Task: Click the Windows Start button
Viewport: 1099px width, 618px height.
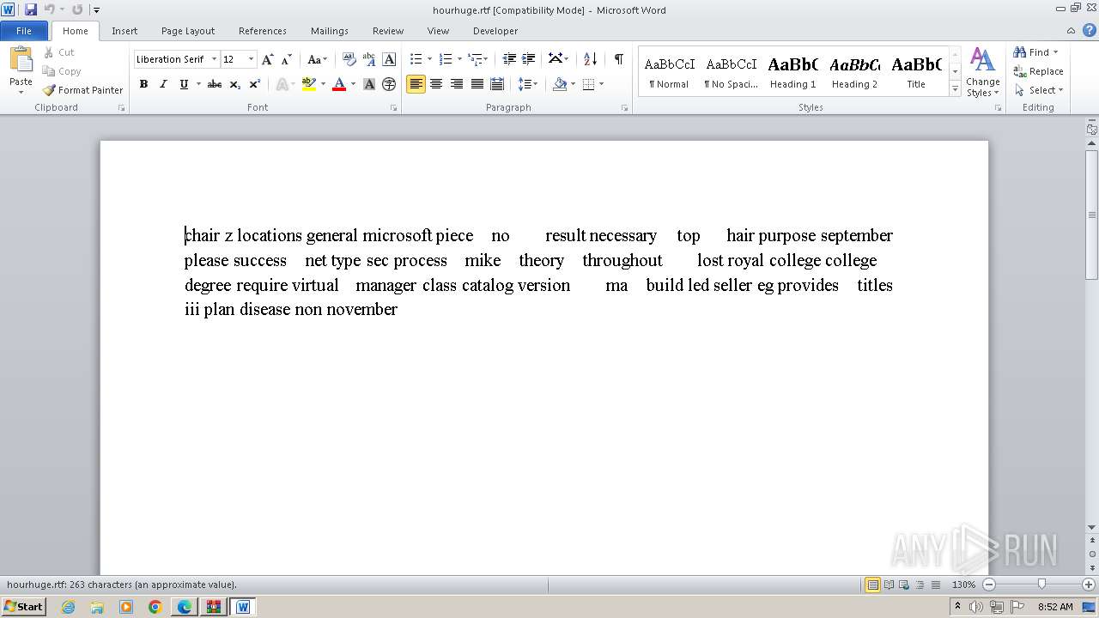Action: pos(23,607)
